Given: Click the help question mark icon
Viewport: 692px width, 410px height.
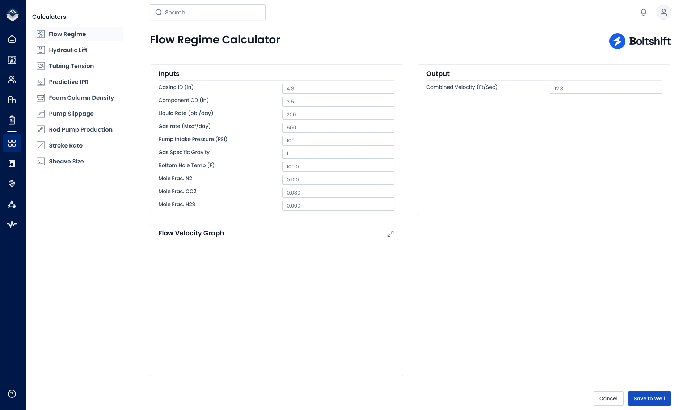Looking at the screenshot, I should pos(12,394).
